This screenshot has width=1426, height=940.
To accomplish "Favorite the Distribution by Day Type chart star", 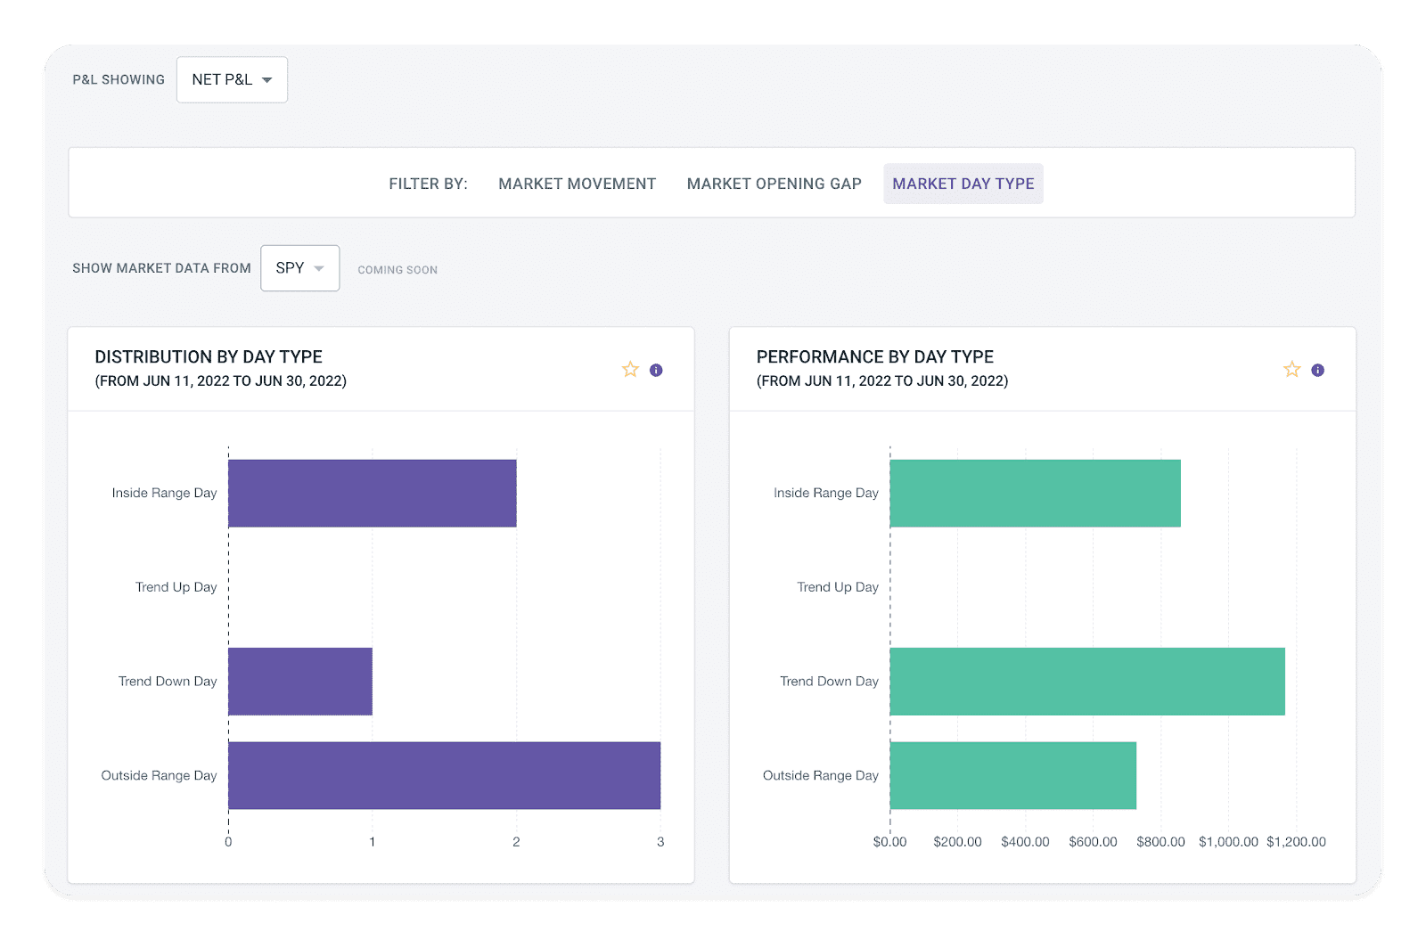I will (x=630, y=370).
